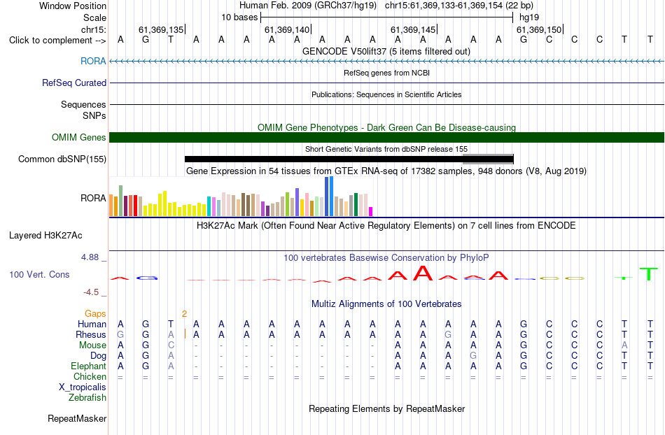Screen dimensions: 665x435
Task: Click the "RefSeq Curated" track label
Action: pyautogui.click(x=74, y=83)
